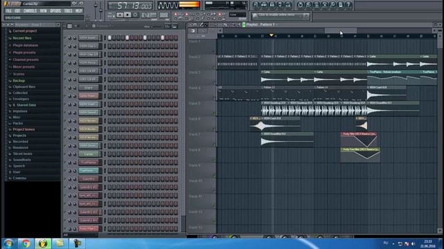This screenshot has height=249, width=444.
Task: Click the FL Studio taskbar icon
Action: pyautogui.click(x=43, y=243)
